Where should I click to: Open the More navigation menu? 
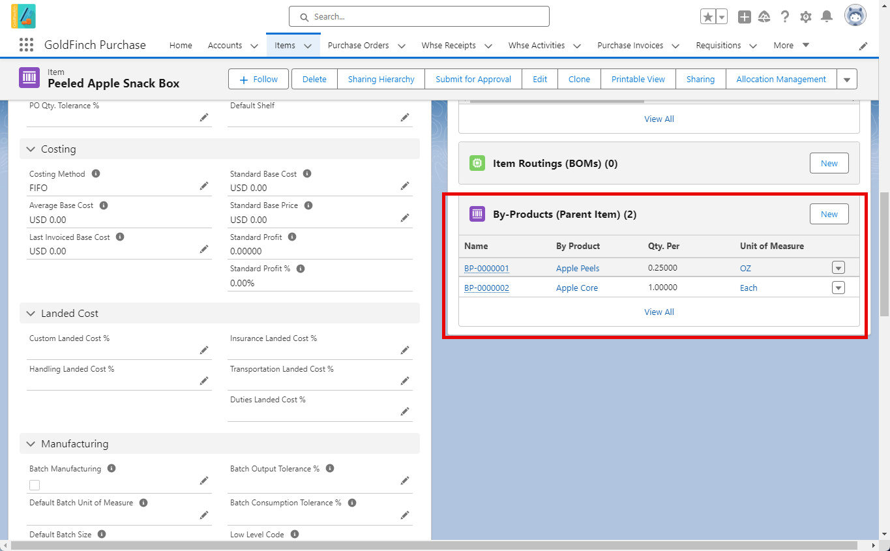792,46
